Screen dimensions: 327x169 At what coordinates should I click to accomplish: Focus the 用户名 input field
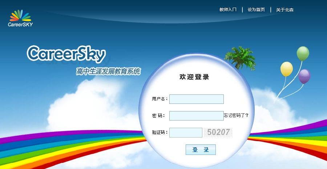tap(197, 99)
